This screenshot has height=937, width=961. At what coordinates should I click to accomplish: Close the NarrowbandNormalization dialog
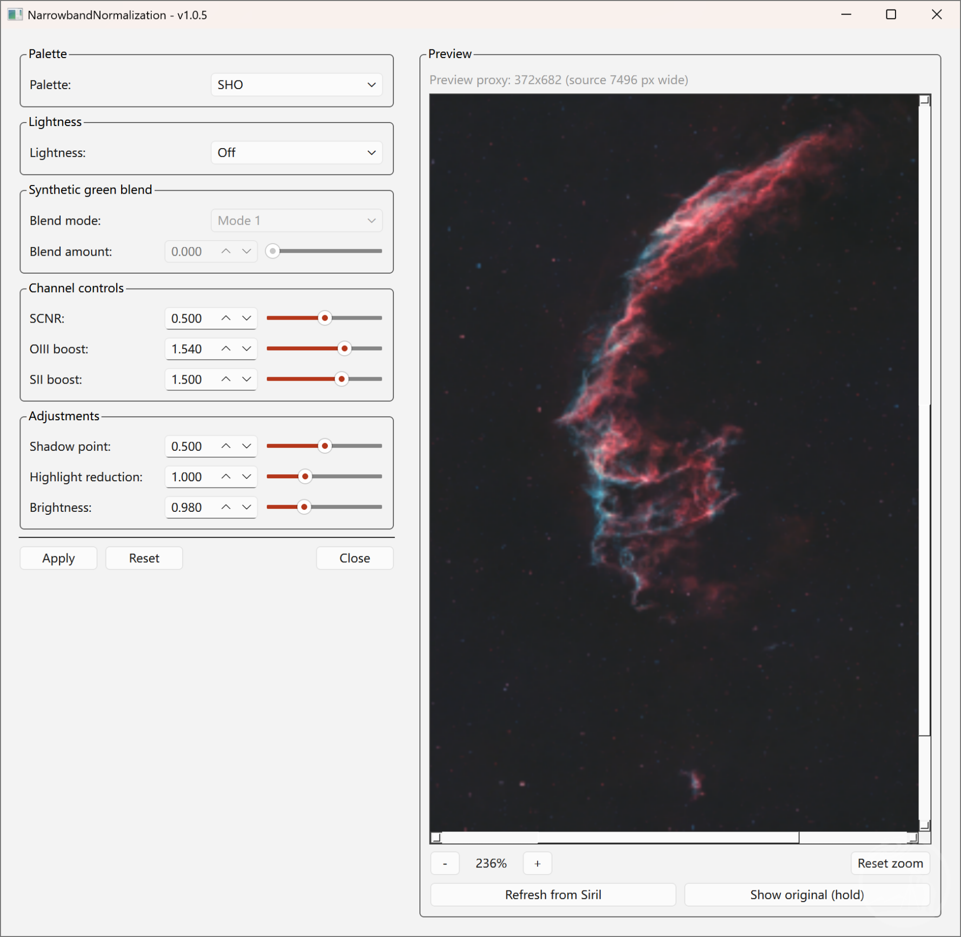(355, 558)
